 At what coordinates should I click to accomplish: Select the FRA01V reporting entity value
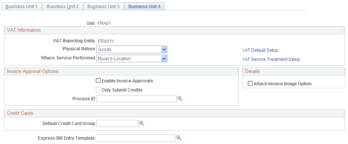click(x=106, y=41)
